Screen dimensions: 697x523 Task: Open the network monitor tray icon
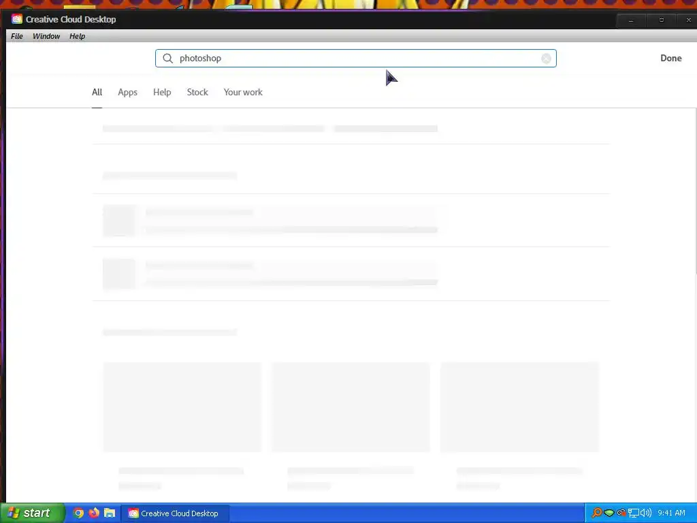click(x=634, y=513)
